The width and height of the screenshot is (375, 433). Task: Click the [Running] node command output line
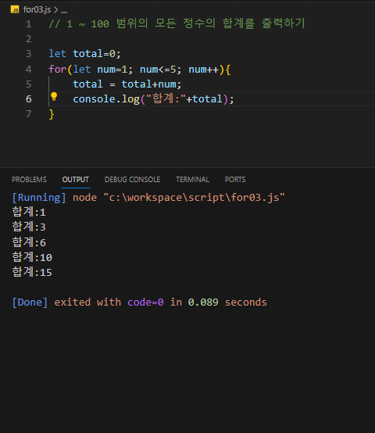click(148, 198)
